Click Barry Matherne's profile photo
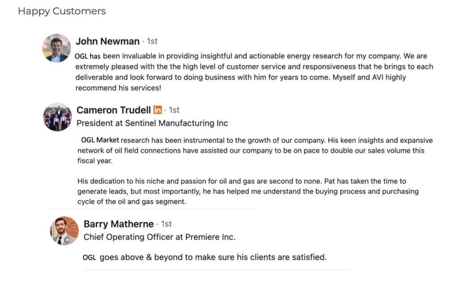Viewport: 460px width, 283px height. click(65, 231)
